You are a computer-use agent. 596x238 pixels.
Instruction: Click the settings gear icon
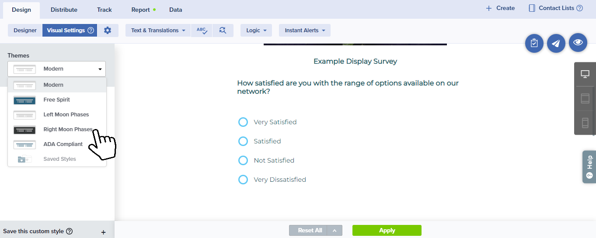click(108, 31)
